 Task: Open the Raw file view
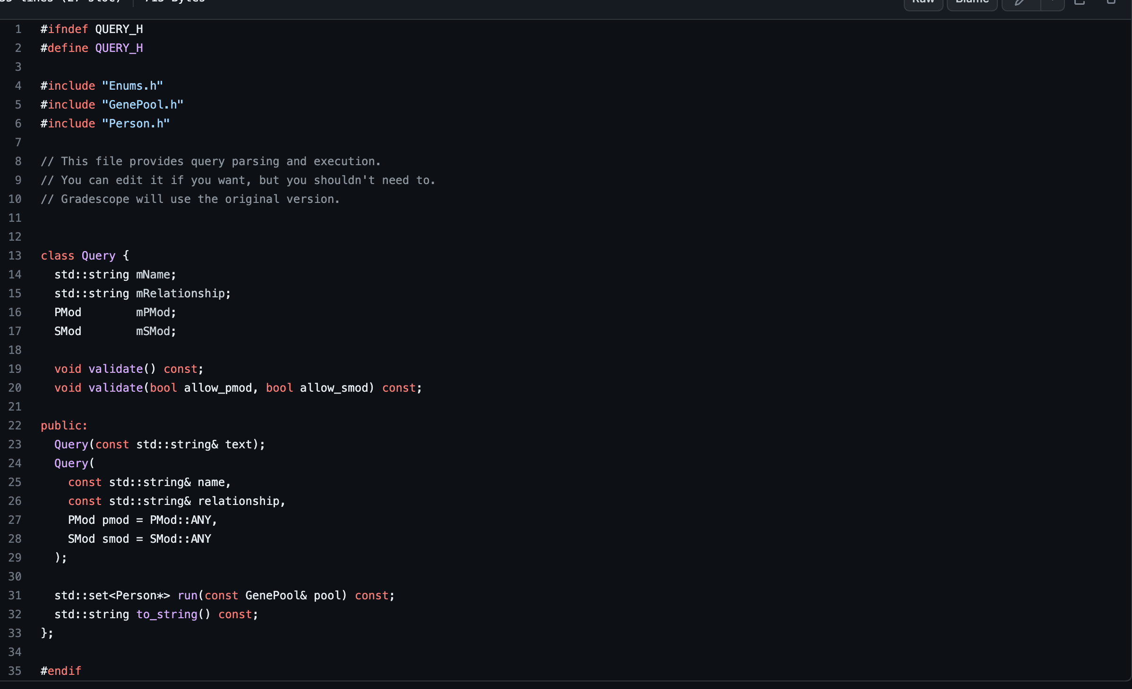923,3
